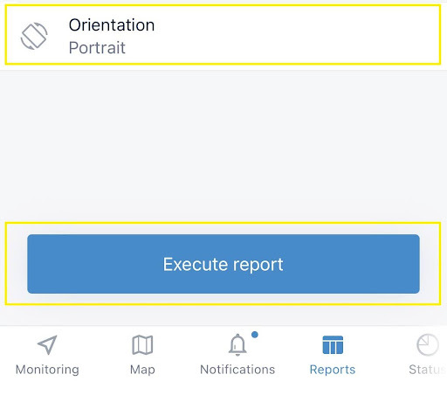Open the Notifications bell icon
The width and height of the screenshot is (447, 395).
[x=237, y=345]
